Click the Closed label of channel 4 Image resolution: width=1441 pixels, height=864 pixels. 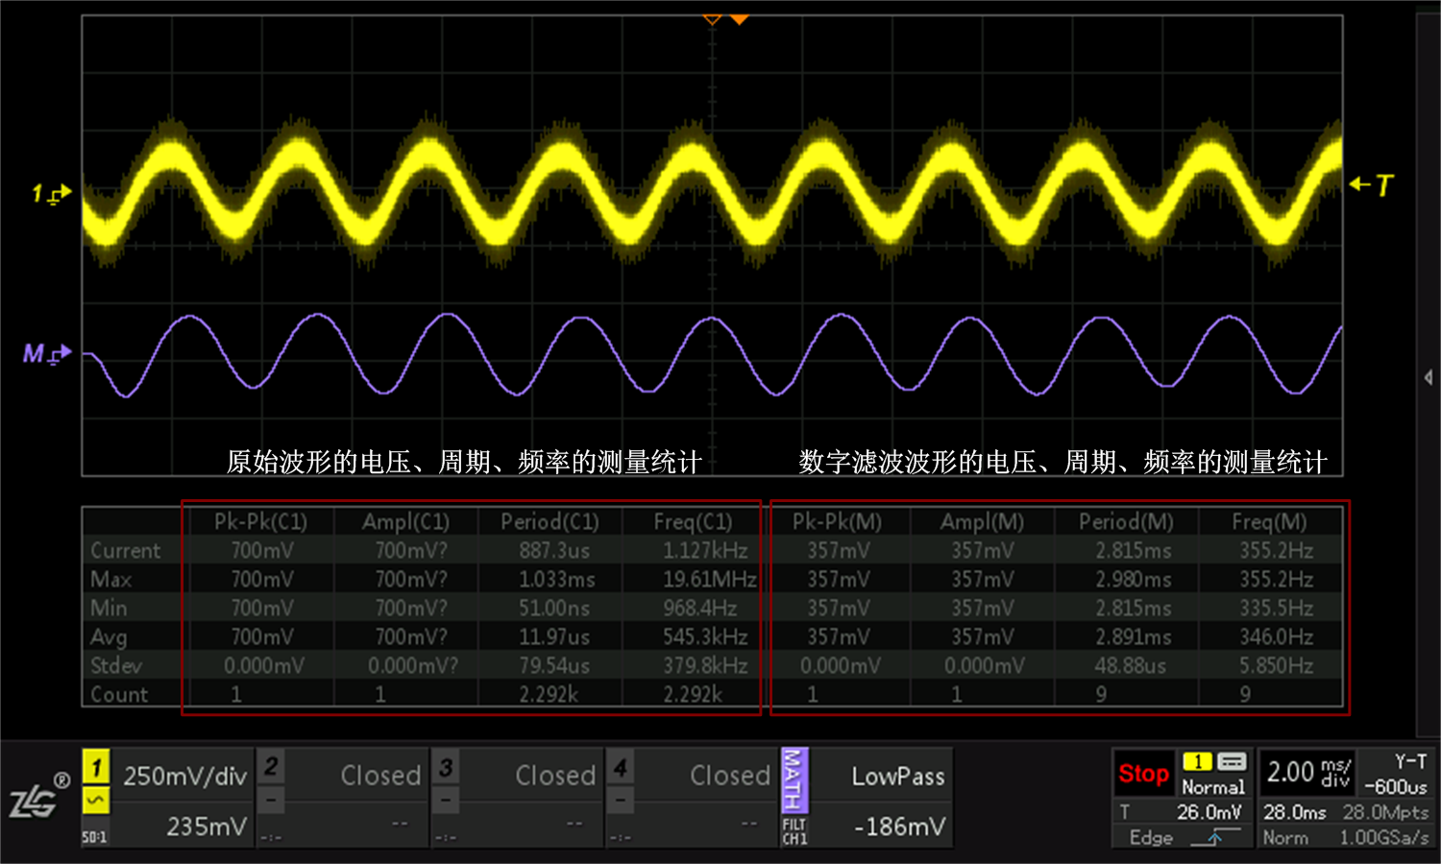730,776
